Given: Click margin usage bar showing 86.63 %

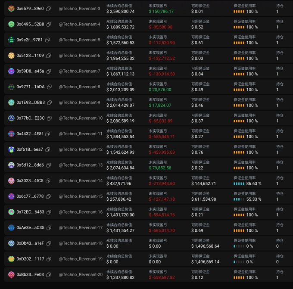Looking at the screenshot, I should coord(239,183).
